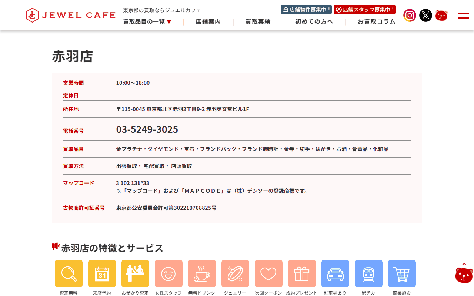Click the address text 東京都北区赤羽2丁目9-2
Image resolution: width=474 pixels, height=296 pixels.
coord(175,109)
